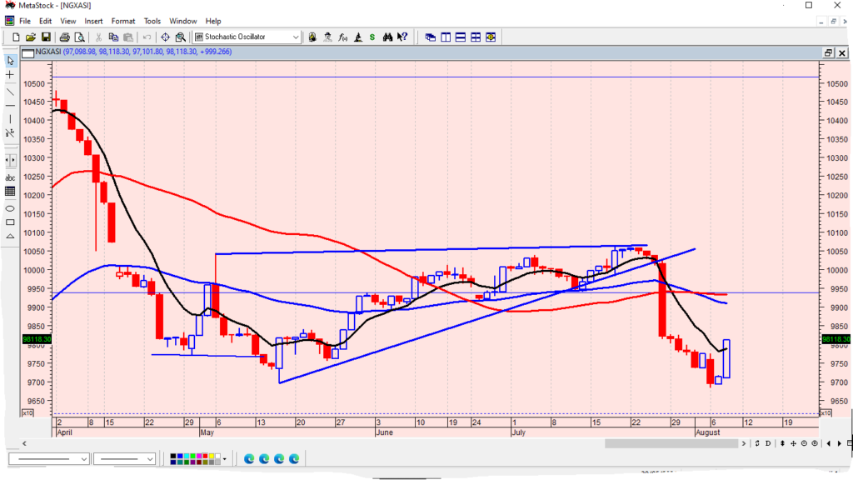Click the Tile windows layout button
The width and height of the screenshot is (853, 480).
476,37
